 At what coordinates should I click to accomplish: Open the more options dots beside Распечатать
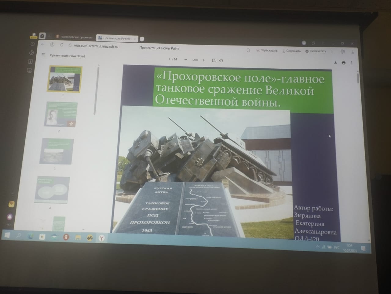point(332,52)
